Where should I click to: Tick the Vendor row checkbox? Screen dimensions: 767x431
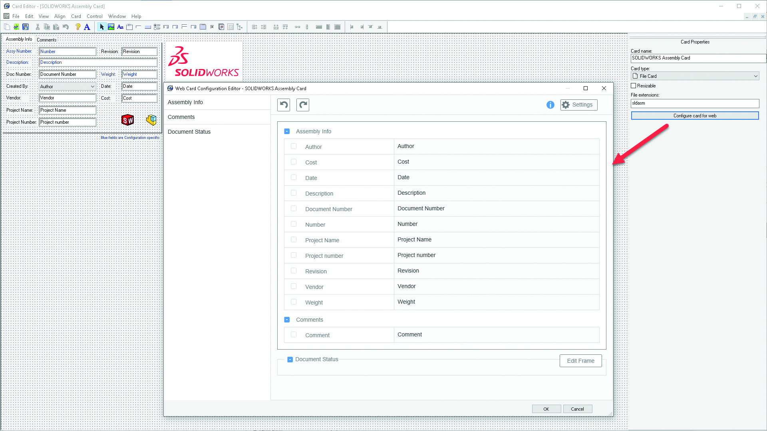tap(294, 286)
